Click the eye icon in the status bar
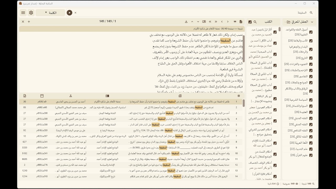Image resolution: width=336 pixels, height=189 pixels. click(297, 184)
